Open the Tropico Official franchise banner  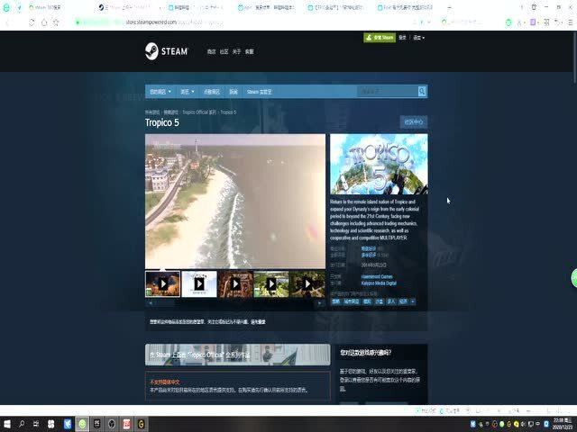[x=238, y=355]
